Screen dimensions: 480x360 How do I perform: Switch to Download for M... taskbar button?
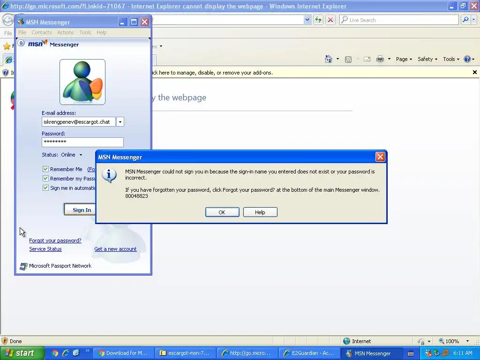tap(123, 353)
